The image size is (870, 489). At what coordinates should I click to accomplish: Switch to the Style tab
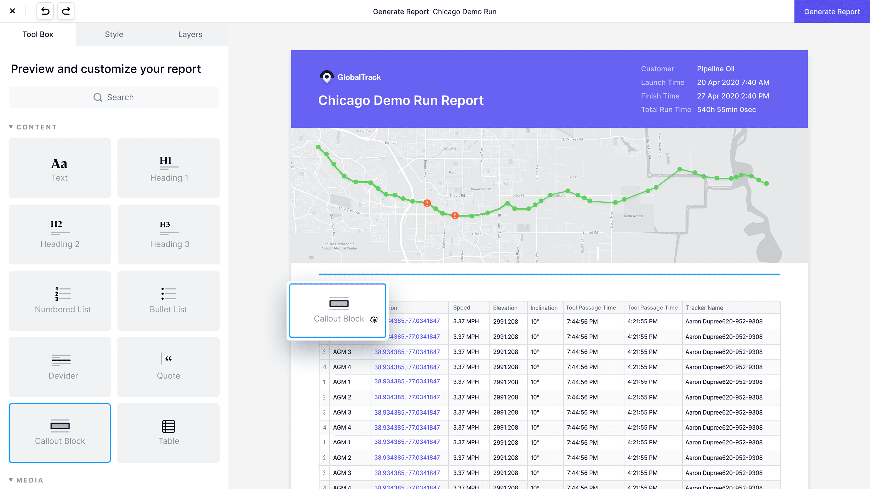(x=114, y=34)
